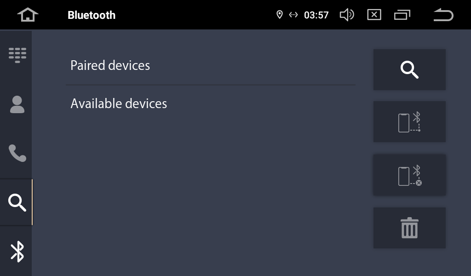This screenshot has height=276, width=471.
Task: Go back using the return arrow
Action: pos(443,15)
